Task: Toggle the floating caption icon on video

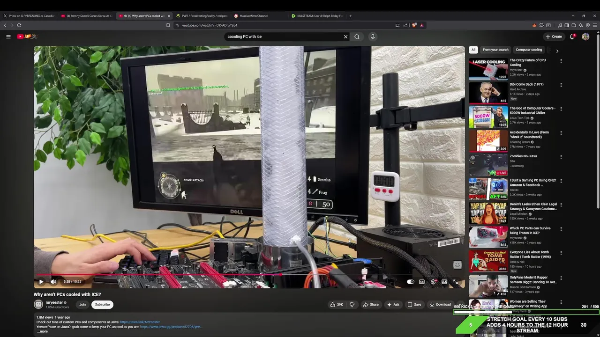Action: click(x=457, y=265)
